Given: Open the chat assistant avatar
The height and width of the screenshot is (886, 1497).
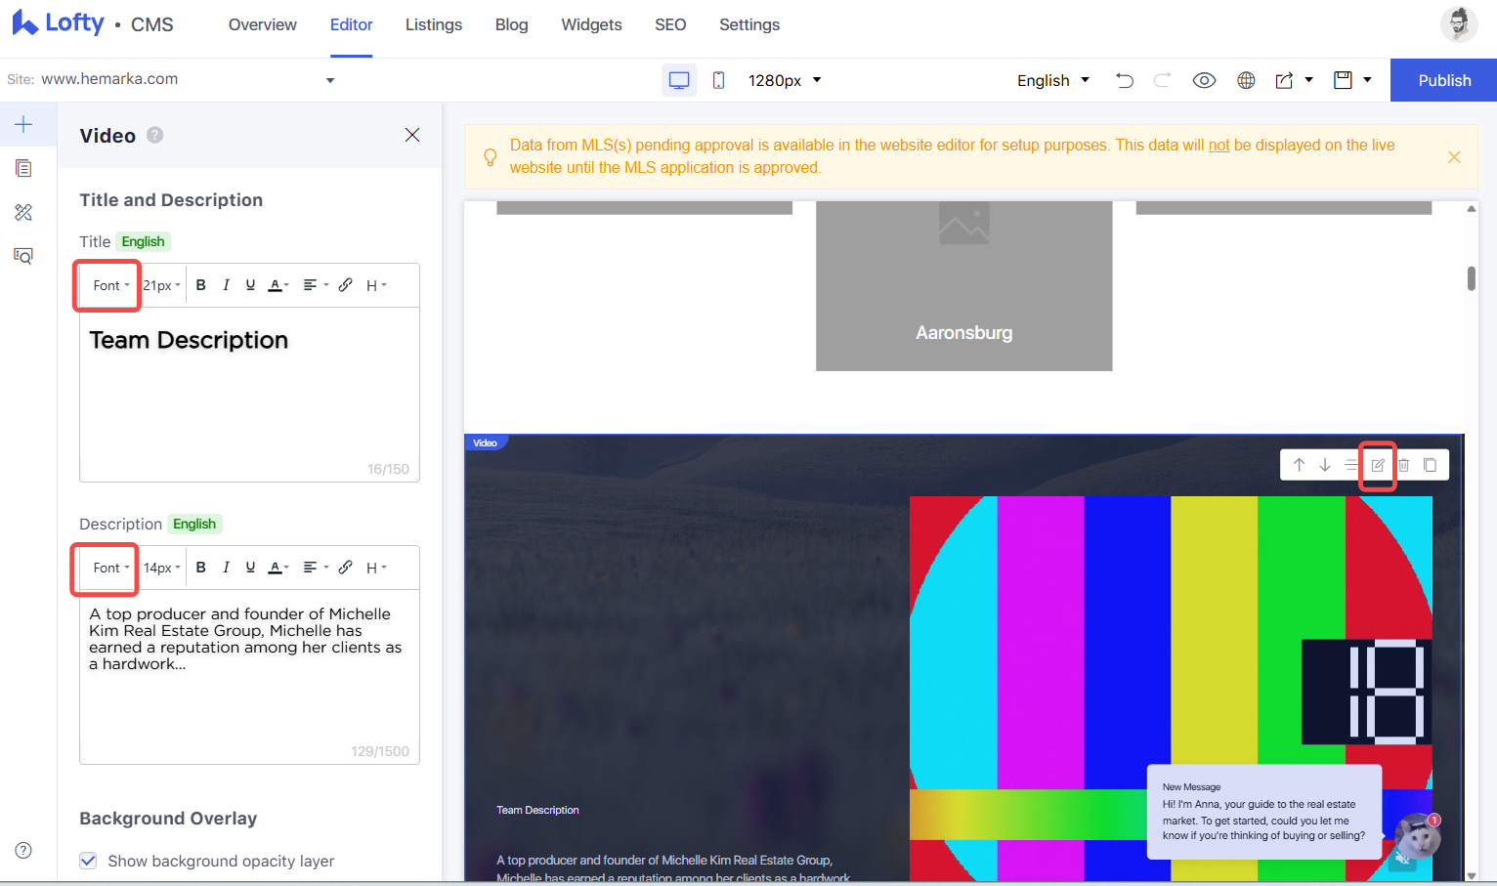Looking at the screenshot, I should click(x=1418, y=837).
